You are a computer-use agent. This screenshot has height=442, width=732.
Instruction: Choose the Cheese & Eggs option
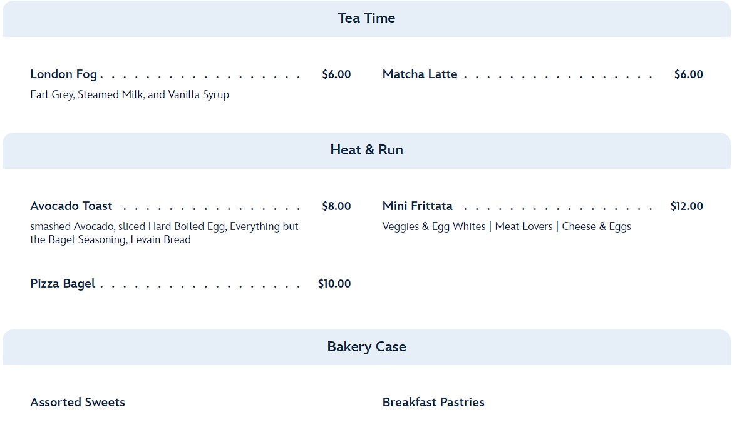596,227
